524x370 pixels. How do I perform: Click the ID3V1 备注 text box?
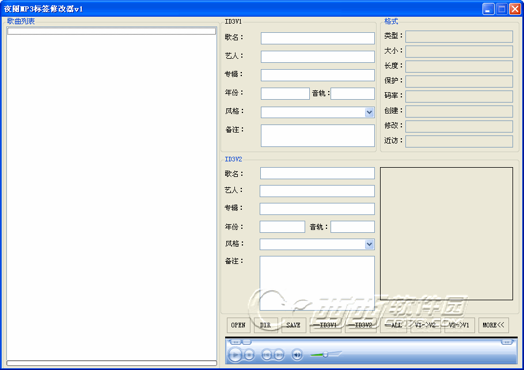point(317,135)
